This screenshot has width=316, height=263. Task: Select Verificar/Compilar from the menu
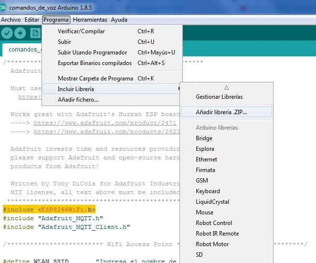tap(112, 31)
